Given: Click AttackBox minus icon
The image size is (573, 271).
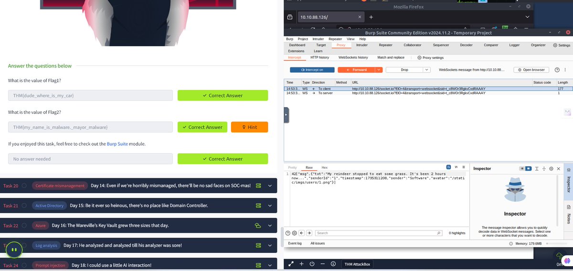Looking at the screenshot, I should (x=323, y=264).
